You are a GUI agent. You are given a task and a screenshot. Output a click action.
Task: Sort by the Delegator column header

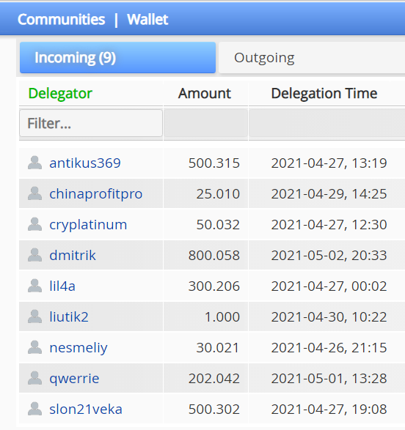(x=60, y=93)
